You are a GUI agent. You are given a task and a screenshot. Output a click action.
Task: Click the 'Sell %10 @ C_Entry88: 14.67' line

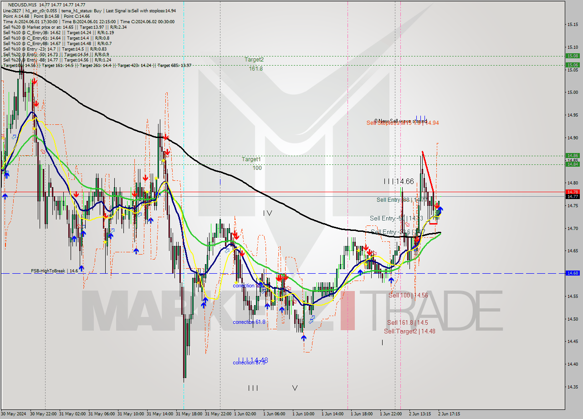pos(57,43)
